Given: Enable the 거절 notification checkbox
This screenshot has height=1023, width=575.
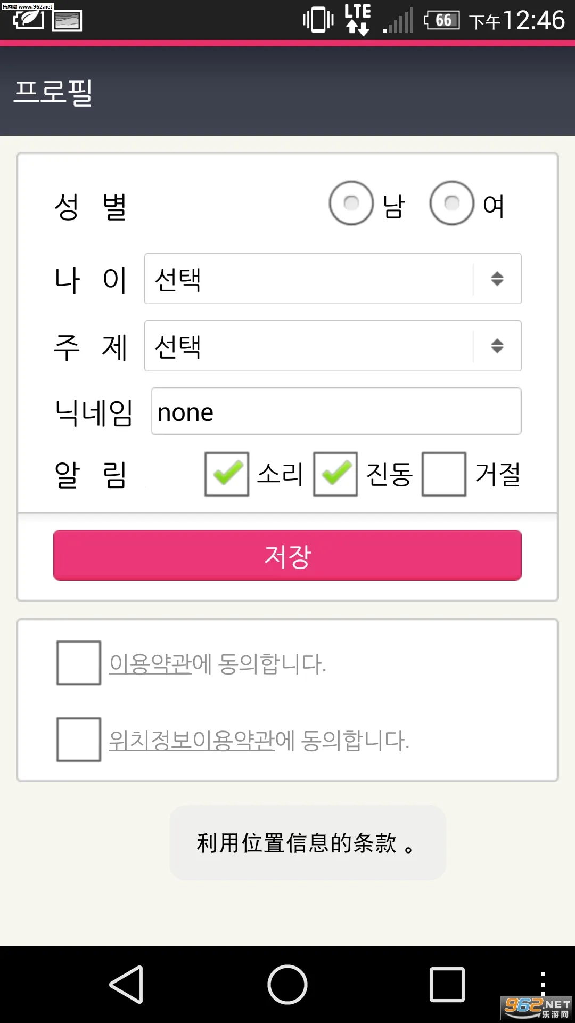Looking at the screenshot, I should [x=444, y=475].
